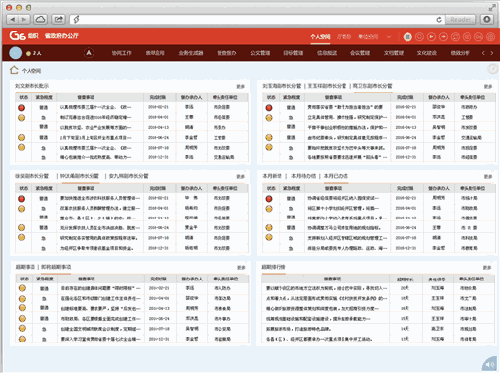The height and width of the screenshot is (373, 500).
Task: Go back with the browser back arrow
Action: coord(13,20)
